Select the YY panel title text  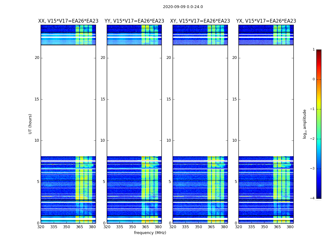pyautogui.click(x=134, y=21)
